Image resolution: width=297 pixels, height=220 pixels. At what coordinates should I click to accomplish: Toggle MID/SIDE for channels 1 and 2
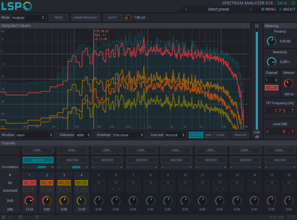[38, 160]
